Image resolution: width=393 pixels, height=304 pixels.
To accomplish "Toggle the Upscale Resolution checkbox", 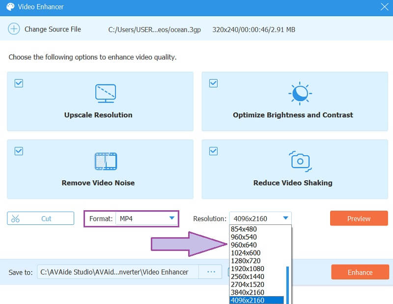I will point(19,83).
